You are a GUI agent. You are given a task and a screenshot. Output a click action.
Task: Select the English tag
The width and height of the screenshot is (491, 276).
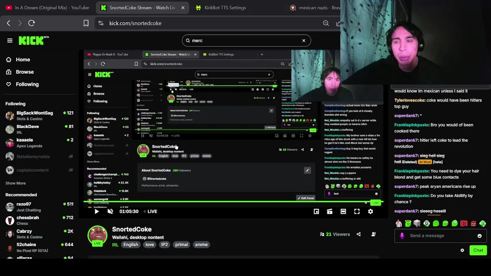coord(130,245)
